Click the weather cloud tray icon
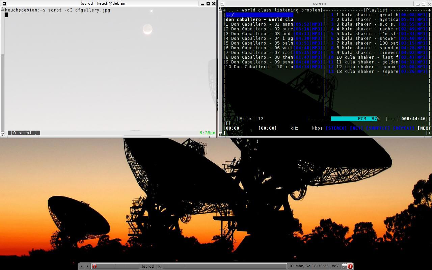Viewport: 432px width, 270px height. [x=344, y=266]
